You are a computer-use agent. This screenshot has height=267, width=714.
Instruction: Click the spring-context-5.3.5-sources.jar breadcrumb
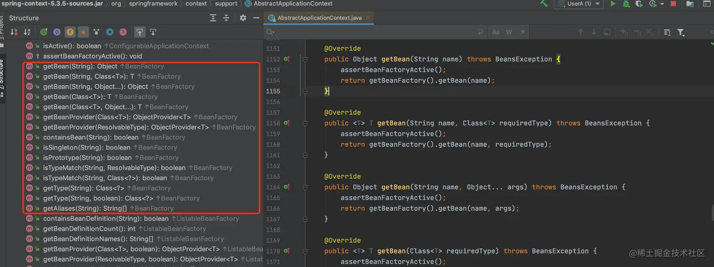(x=51, y=3)
